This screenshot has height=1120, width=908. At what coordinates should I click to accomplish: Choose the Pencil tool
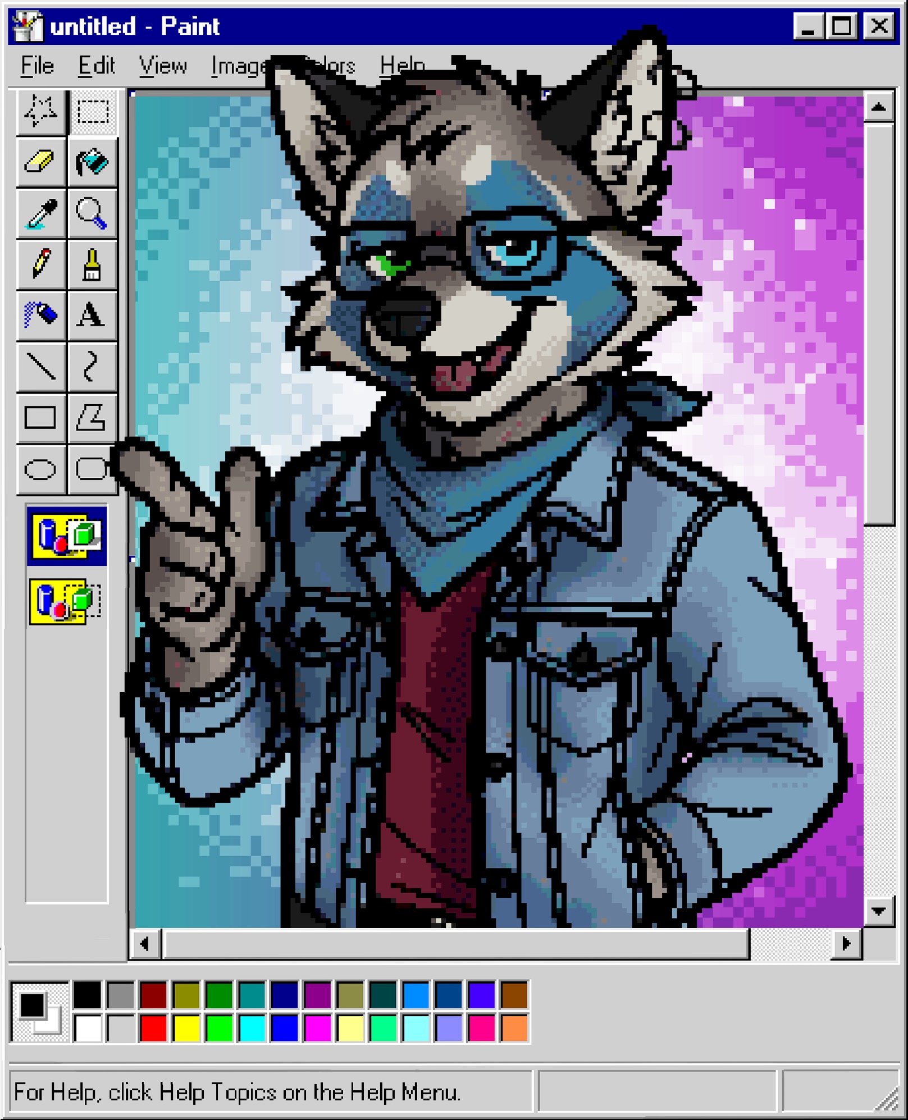(40, 264)
